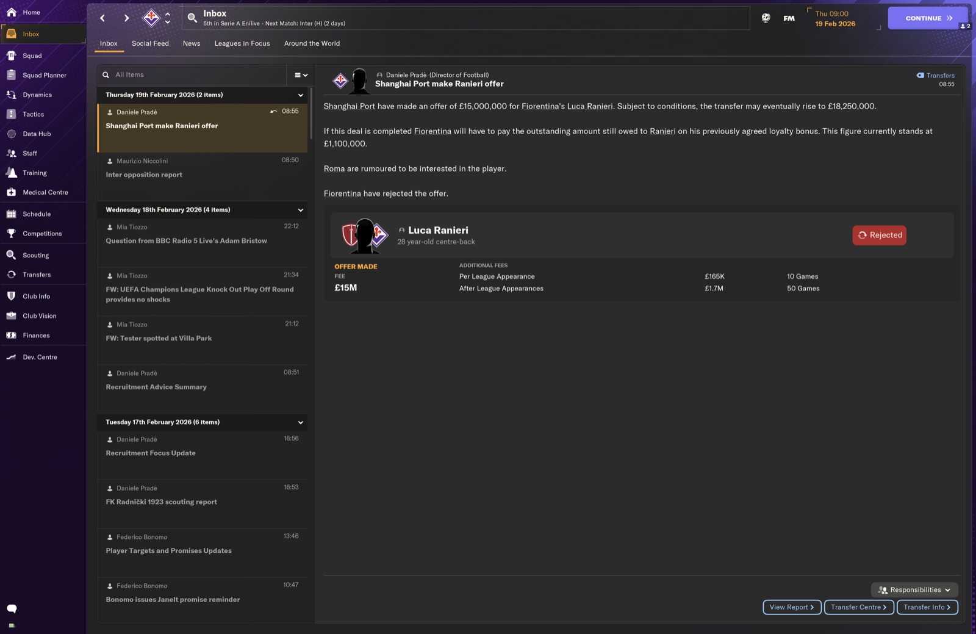This screenshot has width=976, height=634.
Task: Click the Fiorentina club badge in header
Action: (x=151, y=18)
